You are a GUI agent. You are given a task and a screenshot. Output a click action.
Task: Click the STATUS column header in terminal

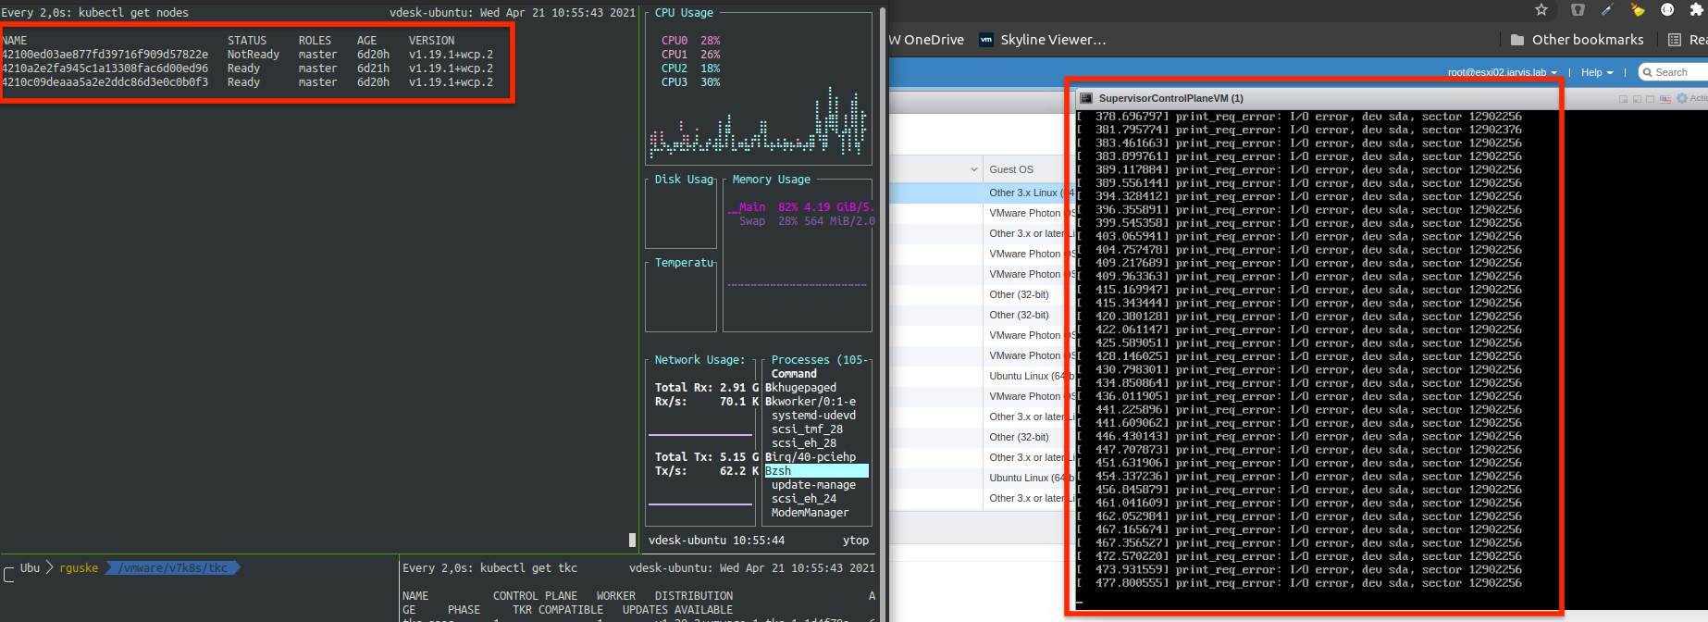tap(247, 41)
